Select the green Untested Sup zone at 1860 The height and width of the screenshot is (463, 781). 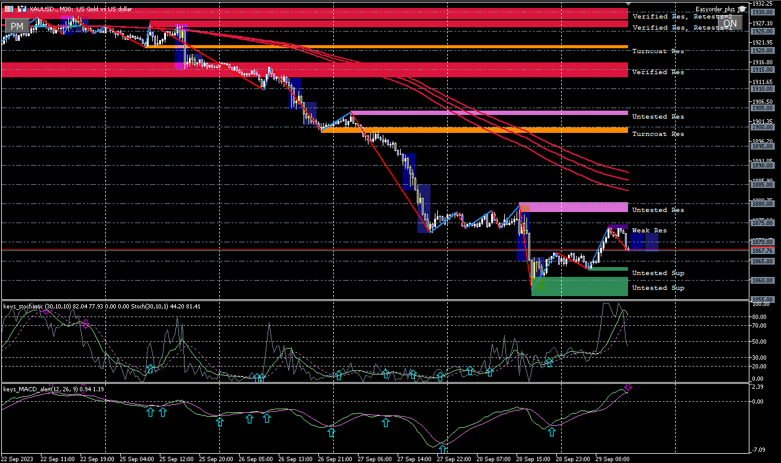coord(580,286)
